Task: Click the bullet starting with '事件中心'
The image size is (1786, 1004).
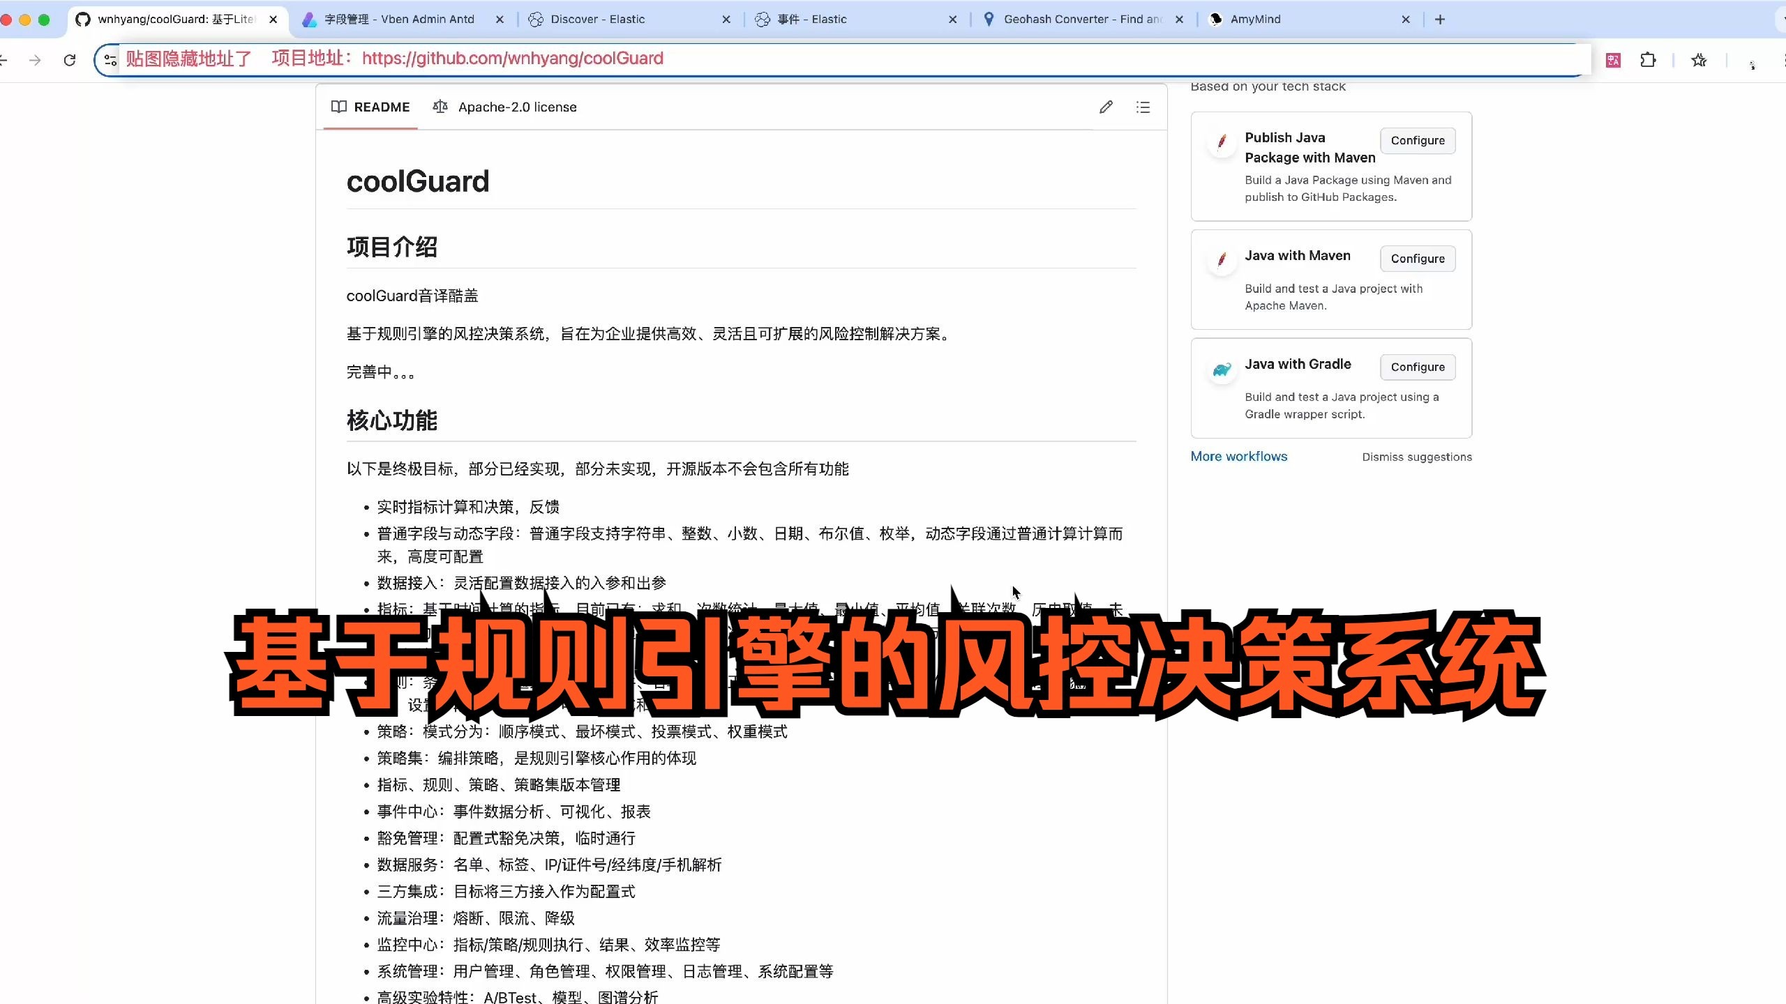Action: 514,812
